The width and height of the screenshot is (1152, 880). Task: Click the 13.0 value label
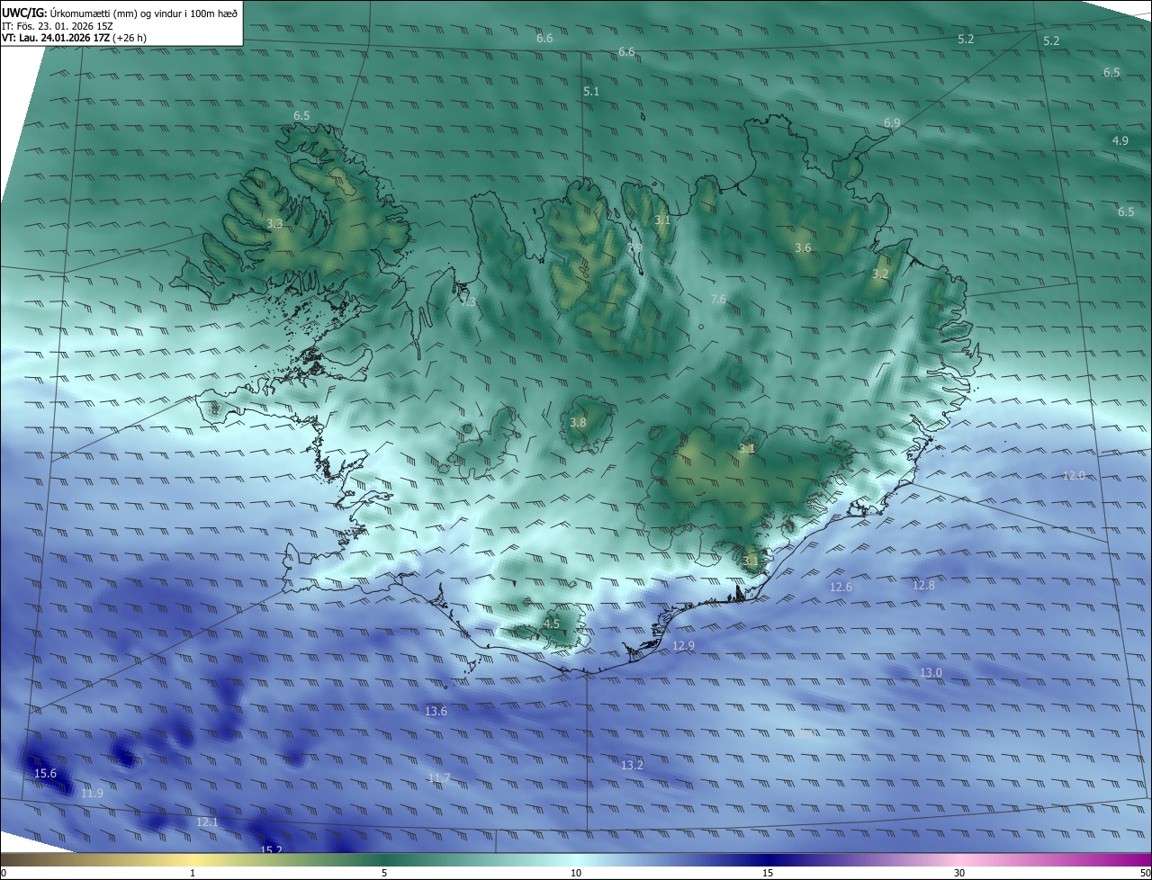click(x=931, y=673)
